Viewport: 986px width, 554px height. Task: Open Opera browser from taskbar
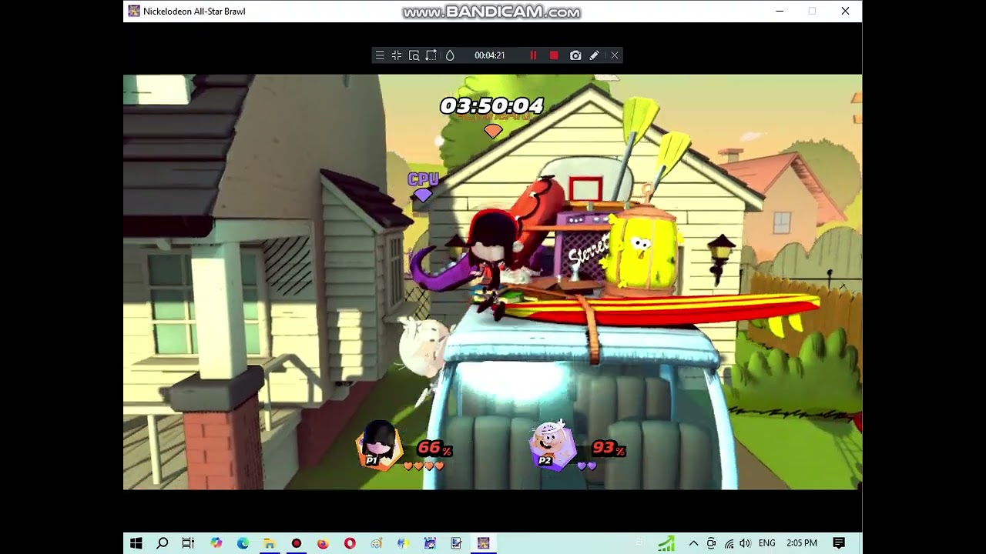point(350,543)
